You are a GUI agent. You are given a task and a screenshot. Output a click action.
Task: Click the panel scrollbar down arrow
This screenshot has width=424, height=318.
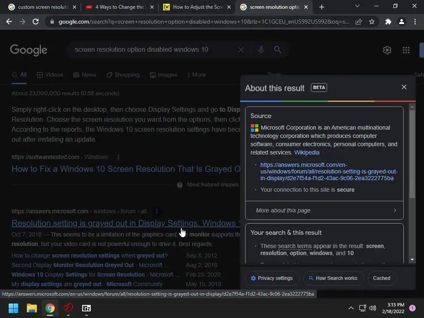412,260
